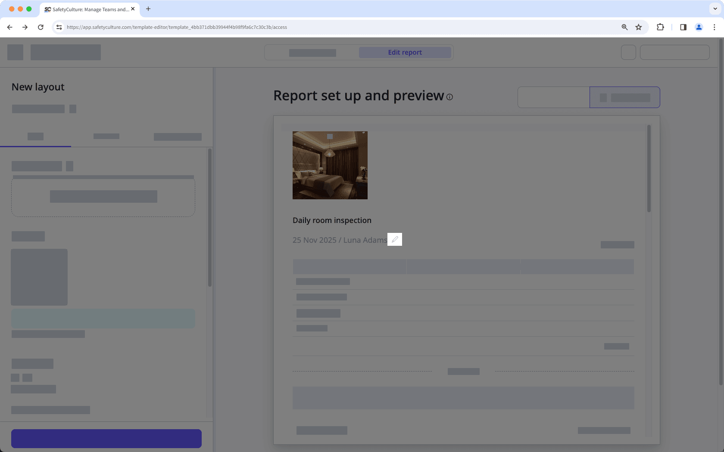Open the tab search chevron dropdown

(715, 9)
